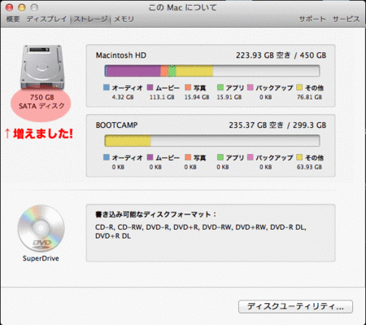The image size is (366, 325).
Task: Click the 76.81 GB other value
Action: pyautogui.click(x=309, y=97)
